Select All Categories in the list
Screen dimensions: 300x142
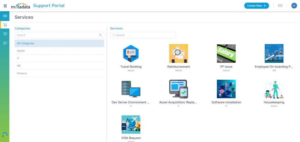point(59,43)
